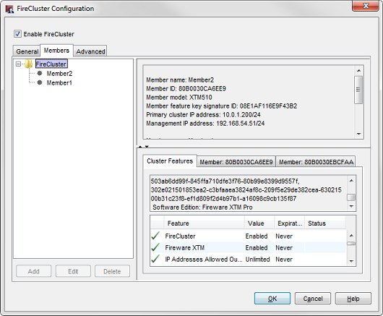Click the Expirat... column header
Image resolution: width=383 pixels, height=316 pixels.
tap(290, 223)
